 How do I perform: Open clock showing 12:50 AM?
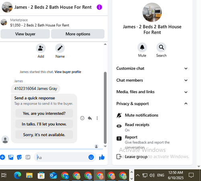(x=176, y=175)
